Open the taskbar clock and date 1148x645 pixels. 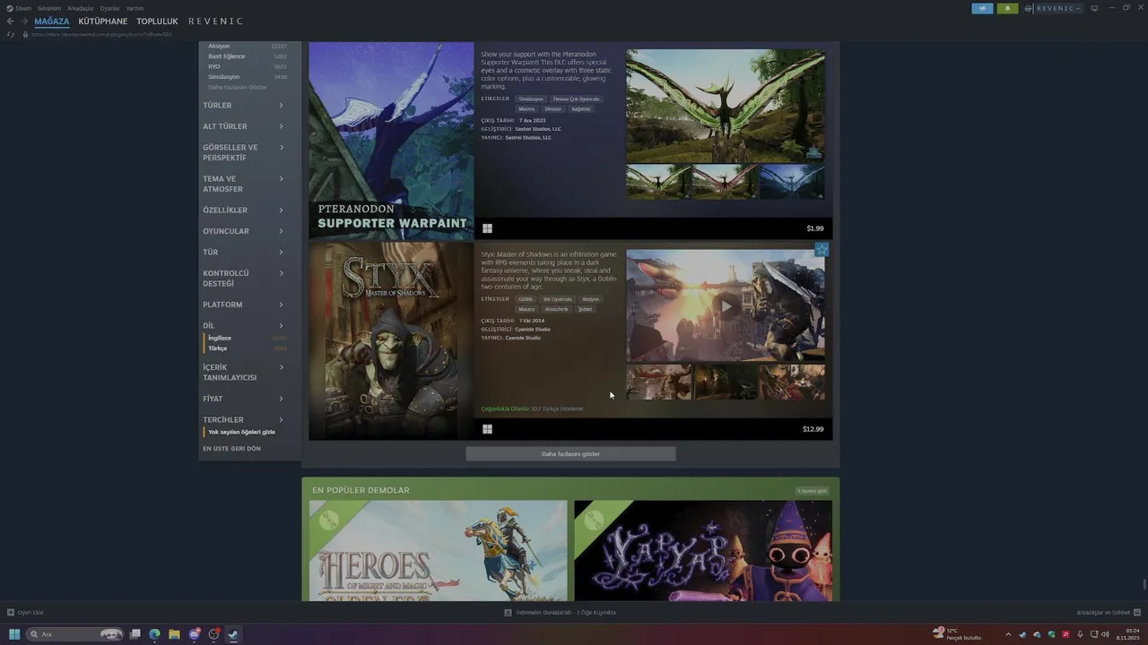1128,634
